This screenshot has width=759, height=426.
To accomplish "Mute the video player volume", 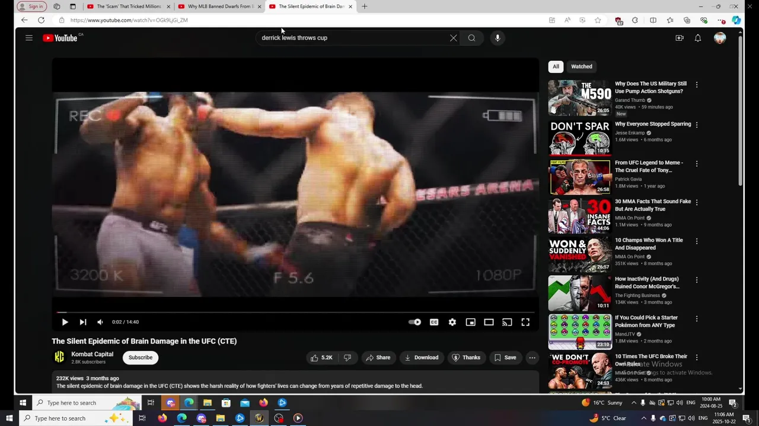I will point(100,322).
